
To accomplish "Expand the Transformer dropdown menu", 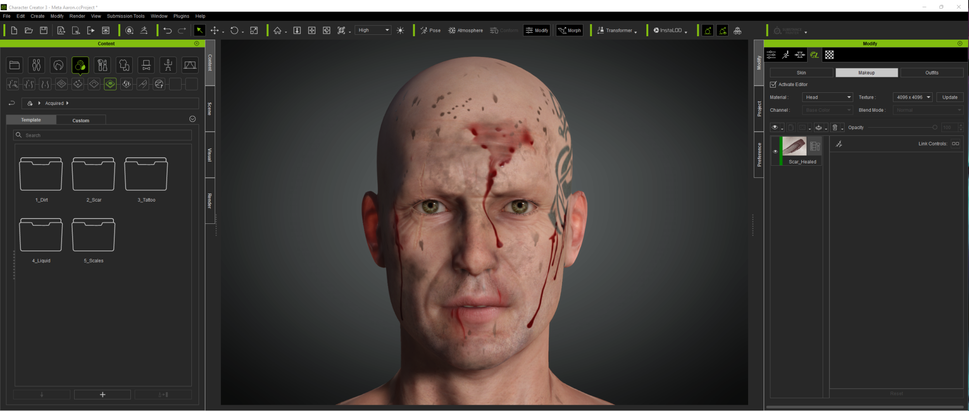I will click(x=635, y=32).
